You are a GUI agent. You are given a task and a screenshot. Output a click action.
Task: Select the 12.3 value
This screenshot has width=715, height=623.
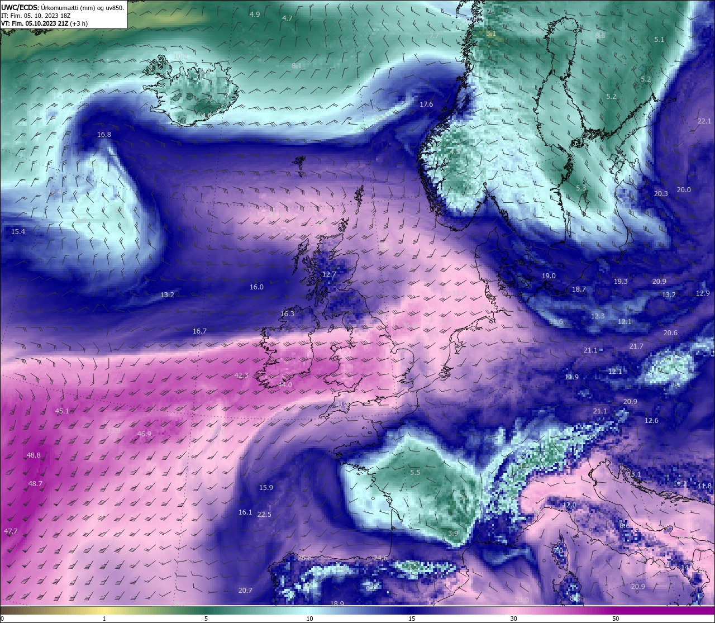click(x=598, y=316)
